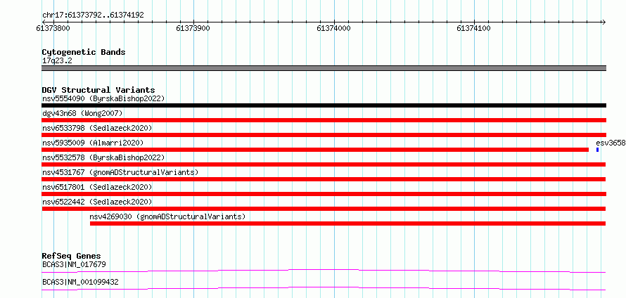Select the red nsv5935009 variant bar
Image resolution: width=626 pixels, height=298 pixels.
click(x=315, y=150)
